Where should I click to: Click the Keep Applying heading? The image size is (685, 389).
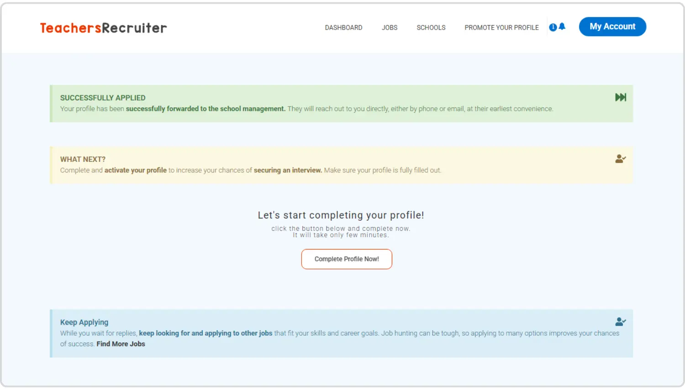[84, 322]
